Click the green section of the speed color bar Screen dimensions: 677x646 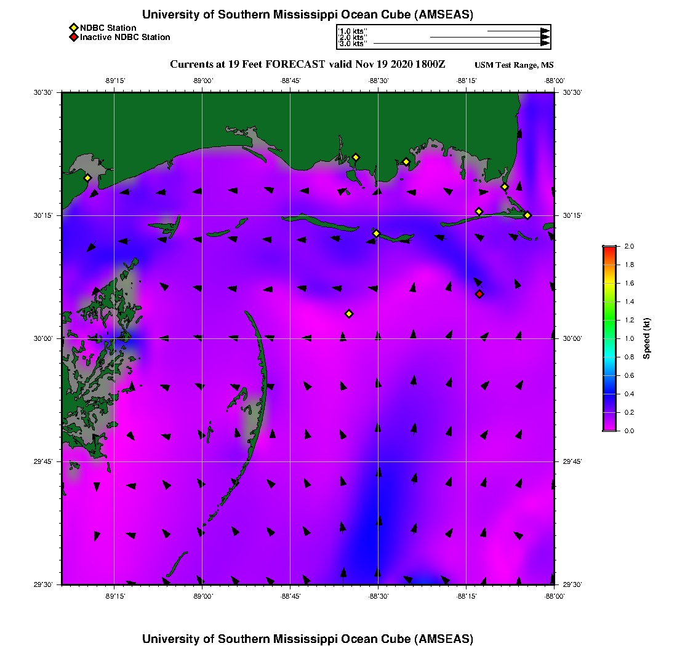pos(609,320)
